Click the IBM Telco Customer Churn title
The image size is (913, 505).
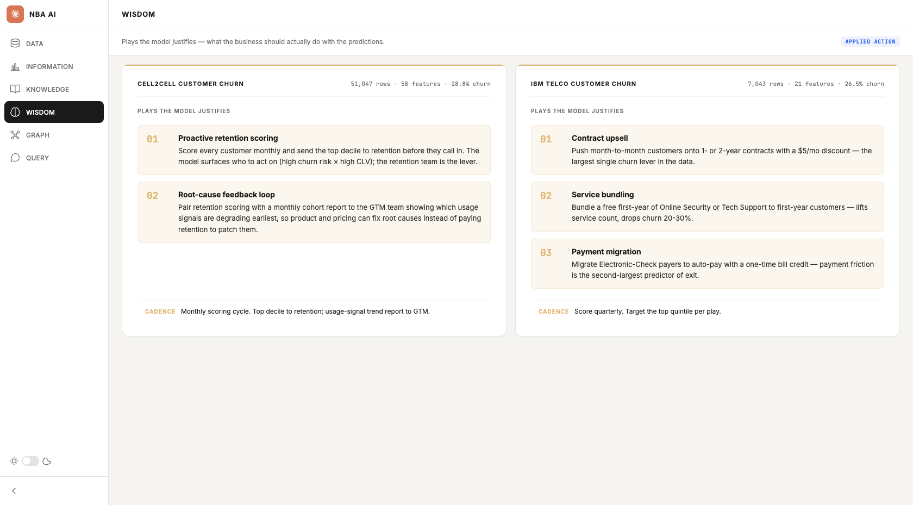coord(583,84)
